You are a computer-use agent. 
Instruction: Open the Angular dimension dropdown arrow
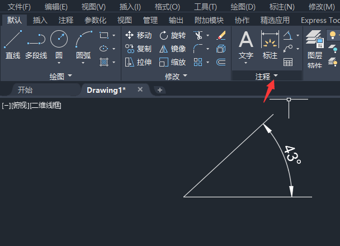297,35
